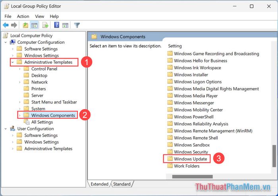Click the vertical scrollbar thumb in settings list
The image size is (278, 196).
click(x=274, y=155)
